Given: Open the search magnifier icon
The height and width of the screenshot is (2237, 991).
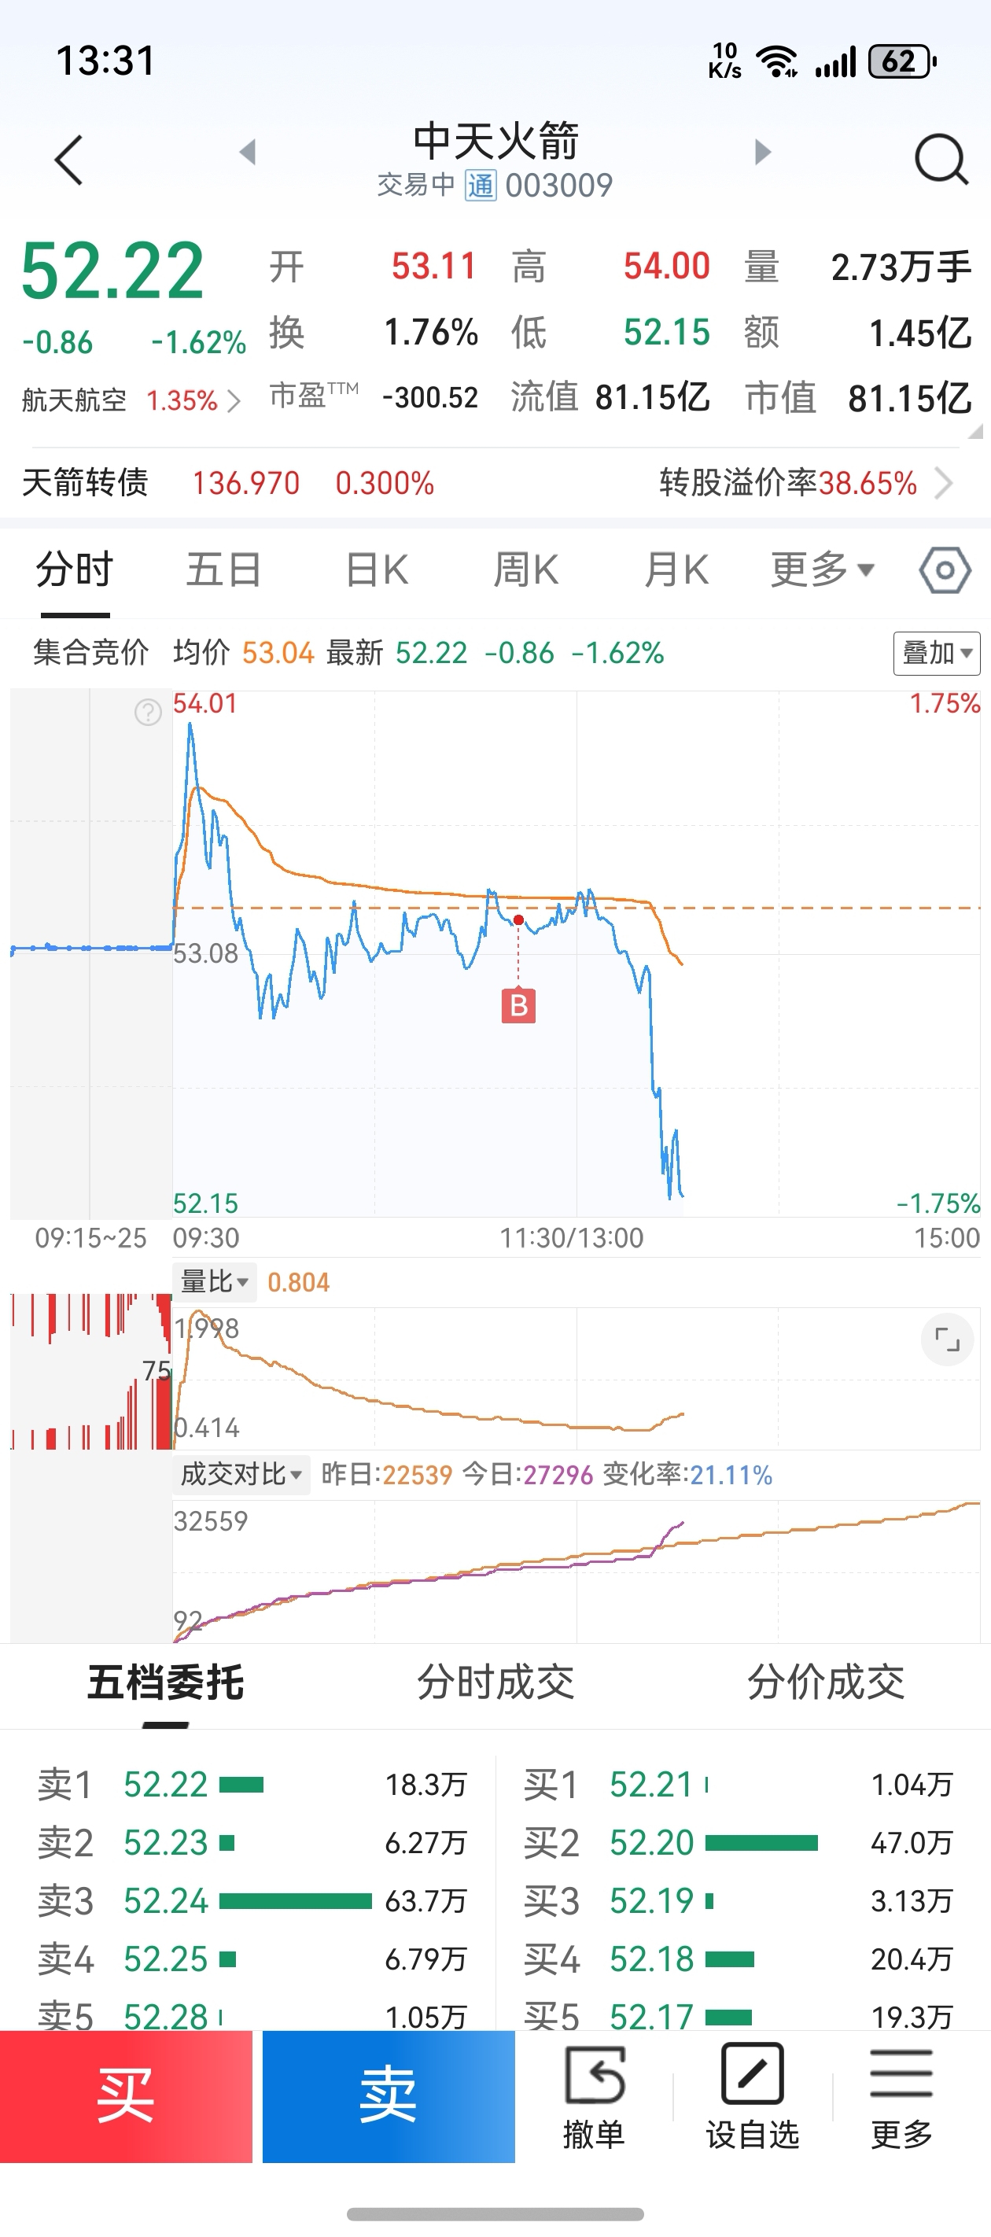Looking at the screenshot, I should [941, 160].
